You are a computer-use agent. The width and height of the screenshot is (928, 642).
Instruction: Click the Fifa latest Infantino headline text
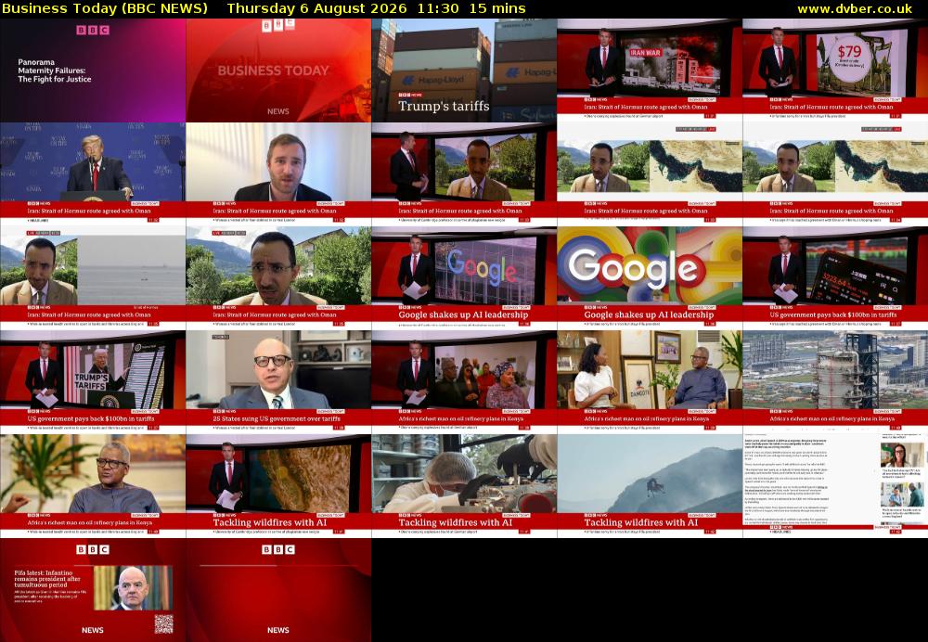[x=47, y=579]
